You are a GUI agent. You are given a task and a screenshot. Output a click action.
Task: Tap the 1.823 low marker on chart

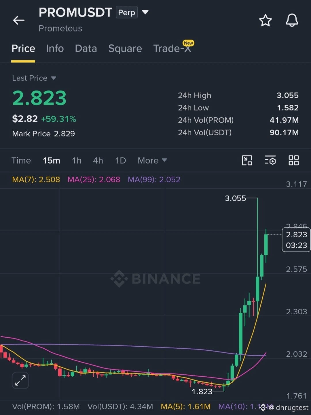(202, 391)
